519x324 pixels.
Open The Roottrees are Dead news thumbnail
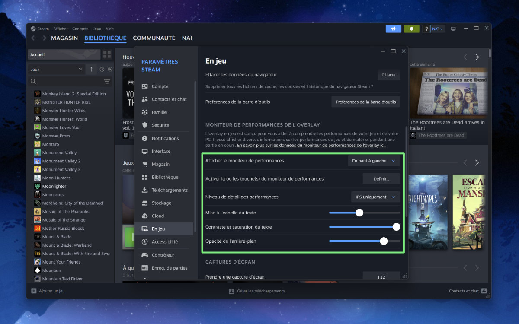click(x=449, y=93)
